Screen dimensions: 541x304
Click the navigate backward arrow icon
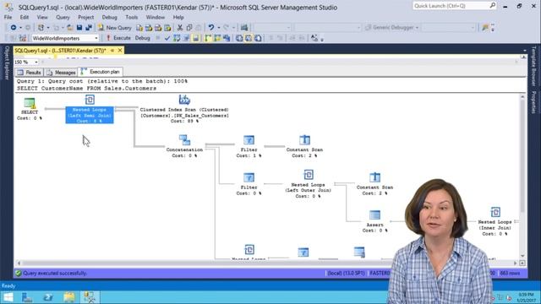tap(14, 28)
